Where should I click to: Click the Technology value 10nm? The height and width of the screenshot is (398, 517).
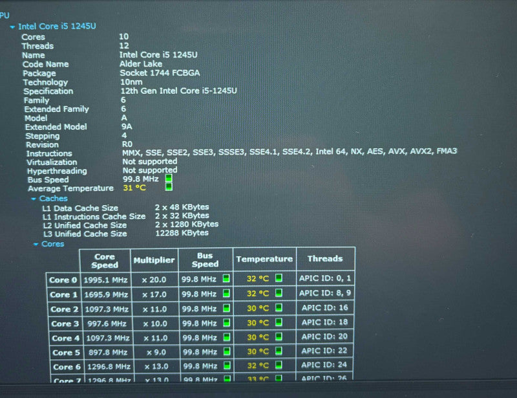[131, 82]
